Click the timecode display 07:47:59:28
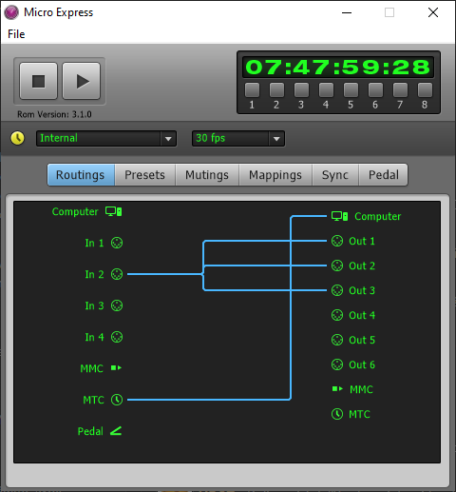This screenshot has height=492, width=456. (338, 68)
